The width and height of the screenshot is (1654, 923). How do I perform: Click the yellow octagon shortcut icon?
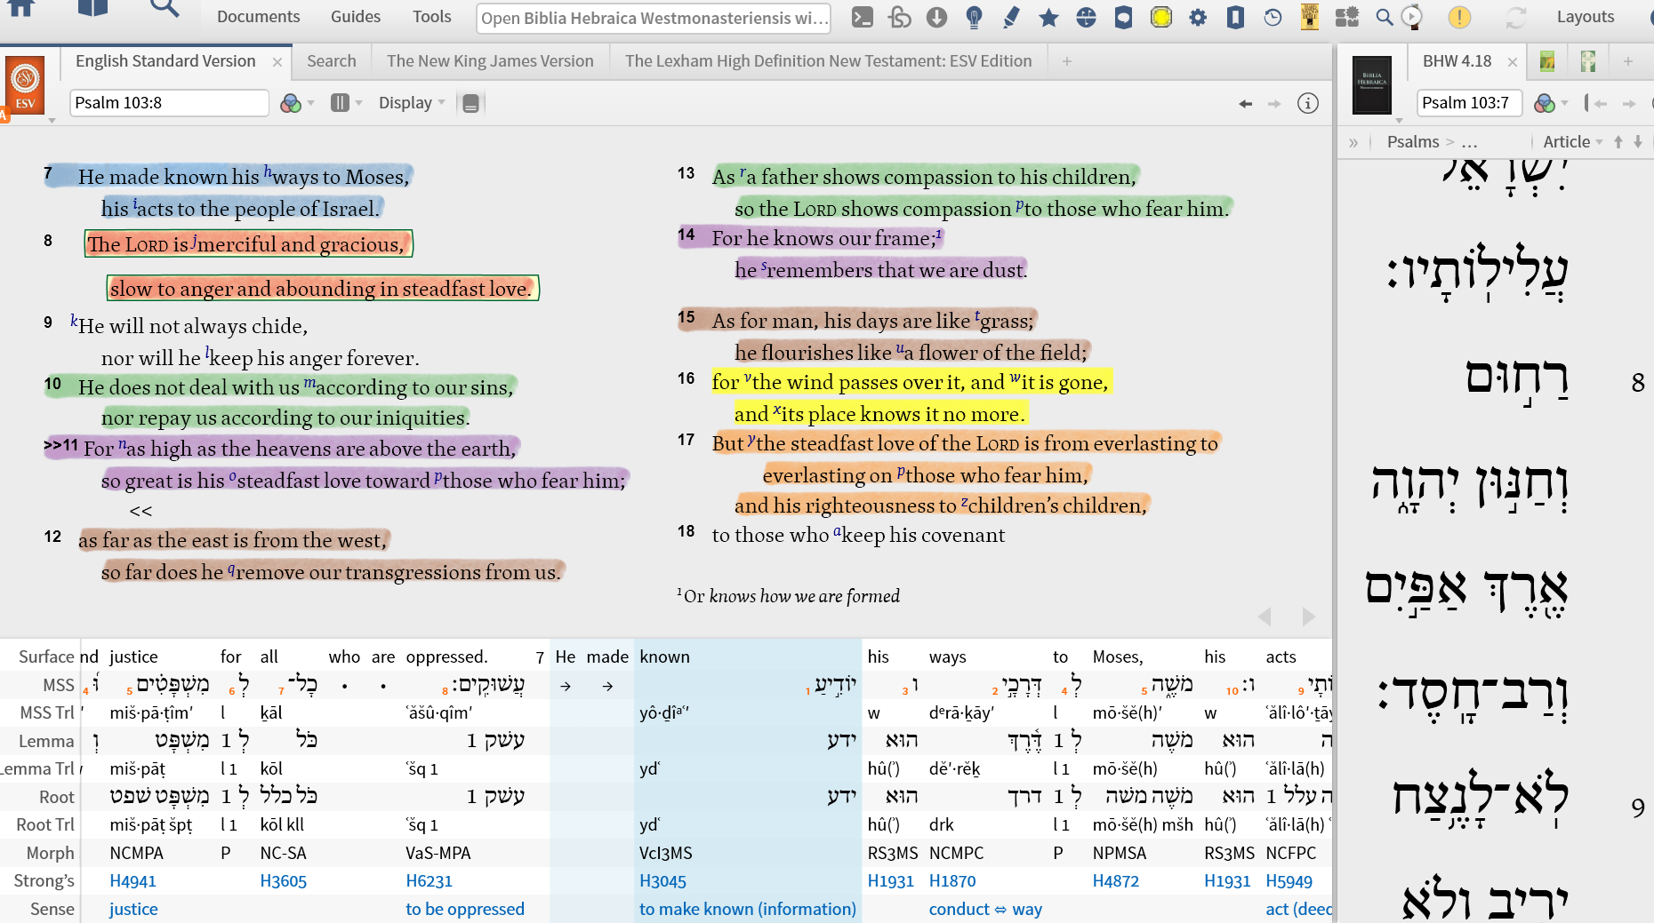coord(1160,17)
